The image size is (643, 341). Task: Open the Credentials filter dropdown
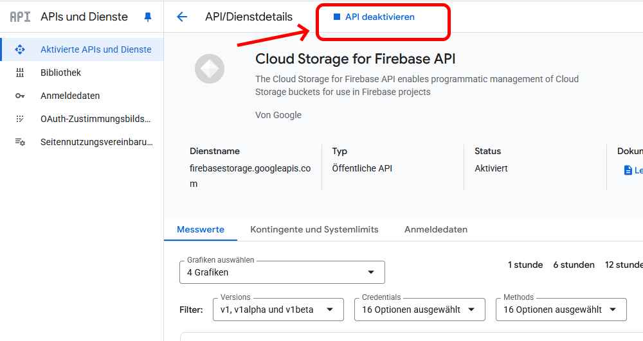[419, 310]
